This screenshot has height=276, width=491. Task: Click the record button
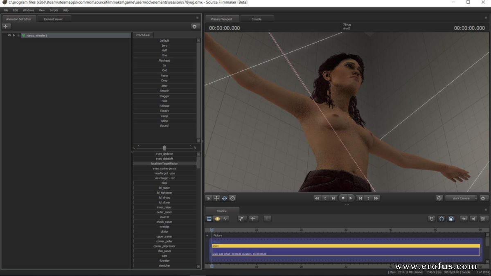343,198
